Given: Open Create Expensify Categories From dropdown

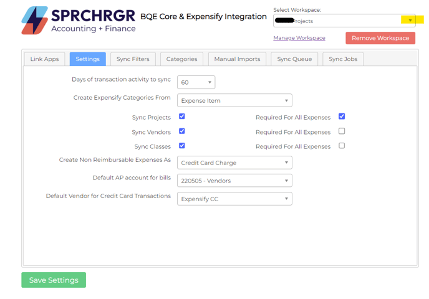Looking at the screenshot, I should (234, 100).
